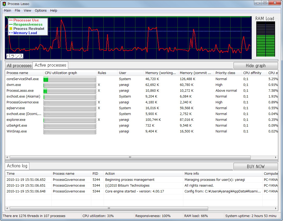Click the バランス power plan label on graph

(15, 56)
